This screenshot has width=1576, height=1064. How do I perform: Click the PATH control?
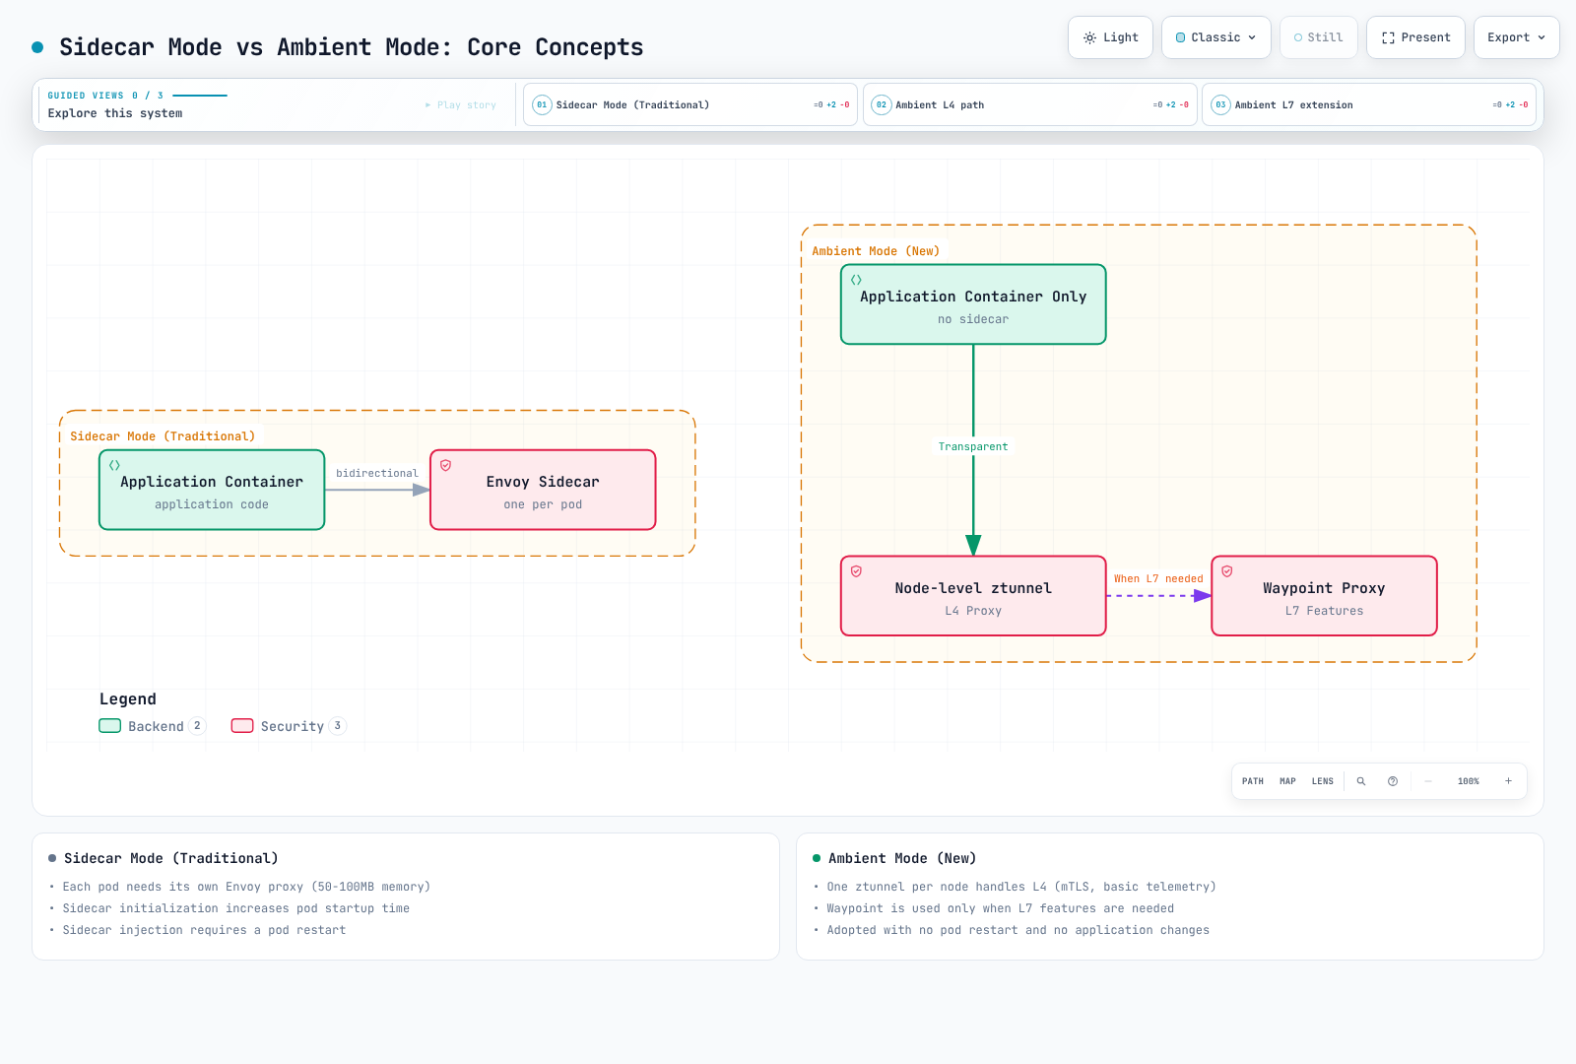pyautogui.click(x=1253, y=781)
